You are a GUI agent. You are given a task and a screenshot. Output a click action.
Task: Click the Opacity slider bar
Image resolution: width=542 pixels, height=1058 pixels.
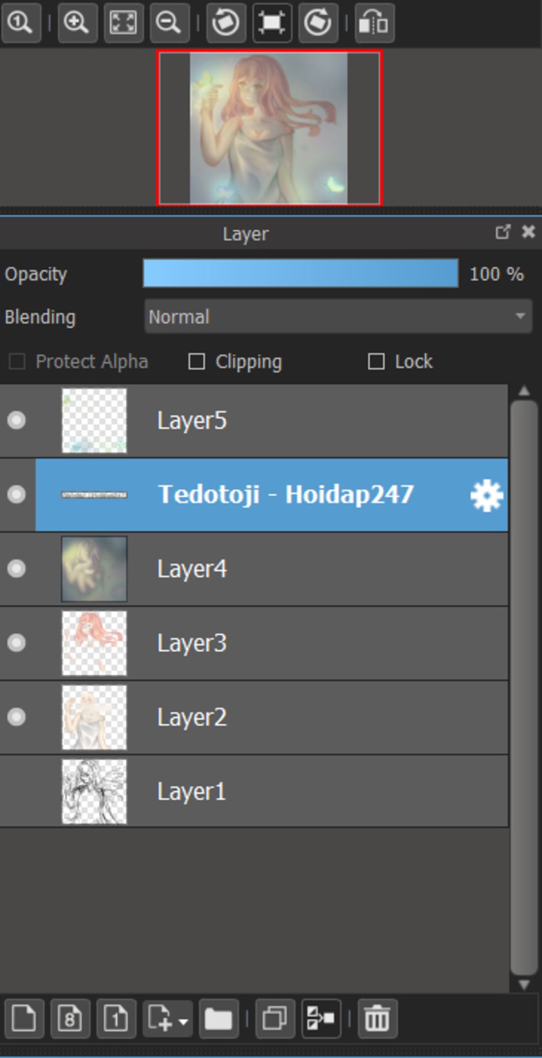pos(301,273)
